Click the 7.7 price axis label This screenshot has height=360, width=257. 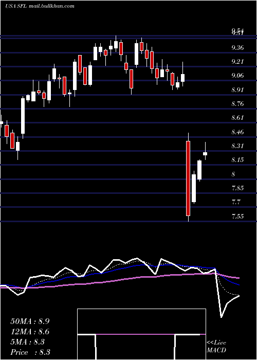click(x=236, y=203)
